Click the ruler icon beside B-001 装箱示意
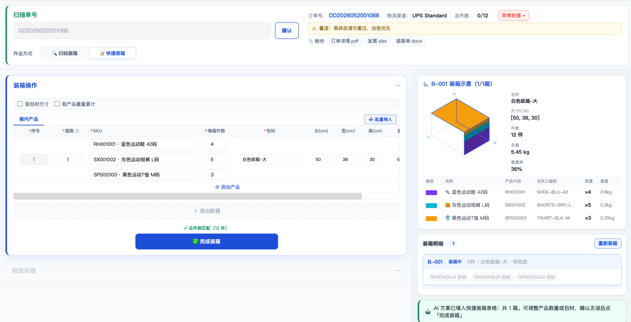Viewport: 631px width, 322px height. coord(426,84)
